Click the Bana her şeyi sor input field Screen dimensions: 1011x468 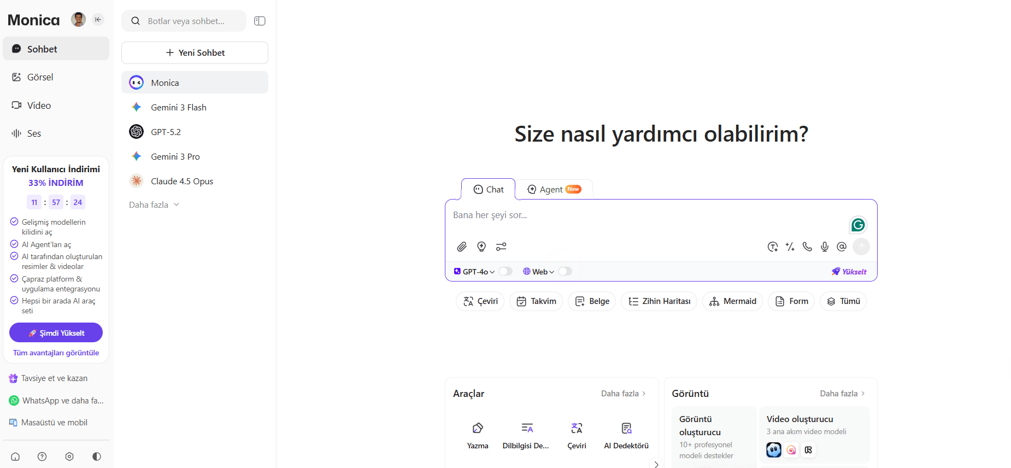(x=645, y=215)
